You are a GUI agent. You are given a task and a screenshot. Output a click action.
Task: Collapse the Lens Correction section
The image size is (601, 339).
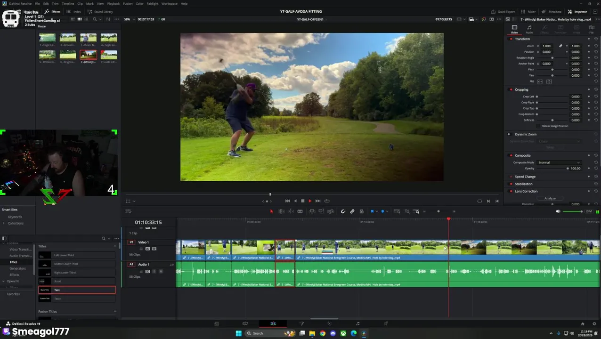click(x=526, y=192)
